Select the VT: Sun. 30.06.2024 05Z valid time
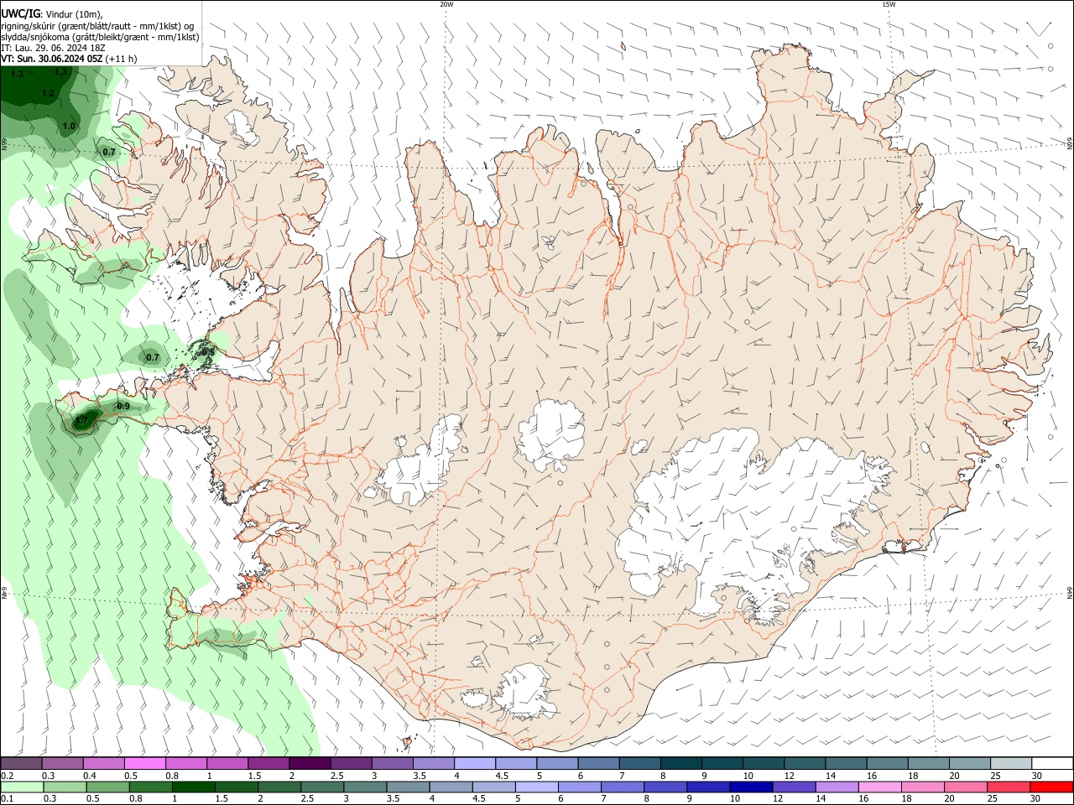Viewport: 1074px width, 805px height. click(x=69, y=59)
